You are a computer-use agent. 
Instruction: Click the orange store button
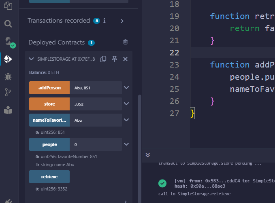coord(49,104)
